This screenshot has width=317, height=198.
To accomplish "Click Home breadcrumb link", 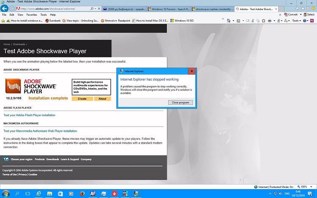I will (x=7, y=44).
